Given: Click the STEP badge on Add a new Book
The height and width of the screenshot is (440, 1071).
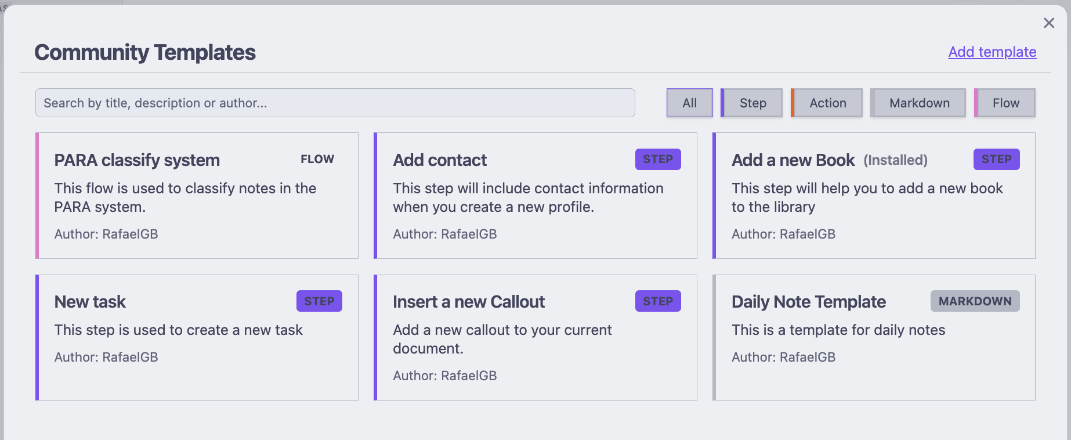Looking at the screenshot, I should [x=997, y=159].
